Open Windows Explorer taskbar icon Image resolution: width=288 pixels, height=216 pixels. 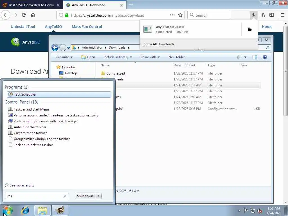tap(42, 210)
